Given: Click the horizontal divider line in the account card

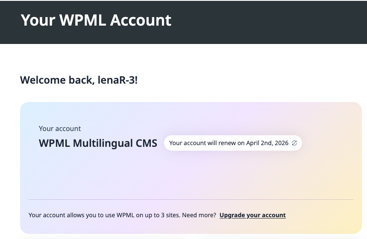Looking at the screenshot, I should click(191, 199).
